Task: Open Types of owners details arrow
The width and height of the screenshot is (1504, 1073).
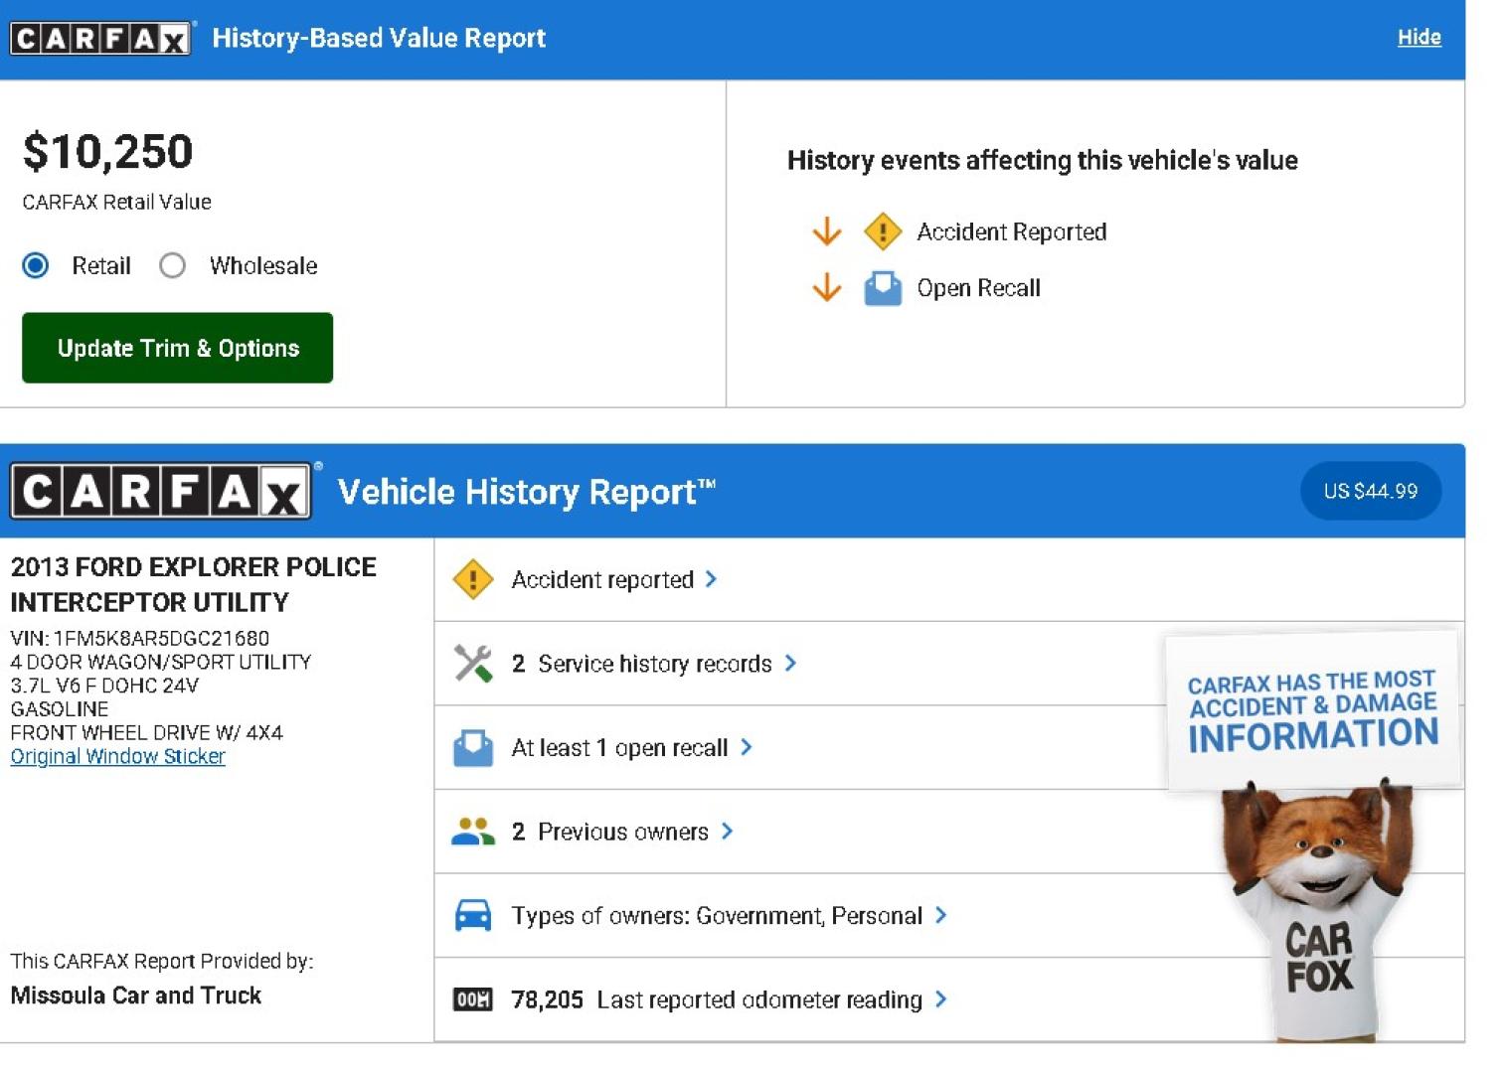Action: [x=940, y=915]
